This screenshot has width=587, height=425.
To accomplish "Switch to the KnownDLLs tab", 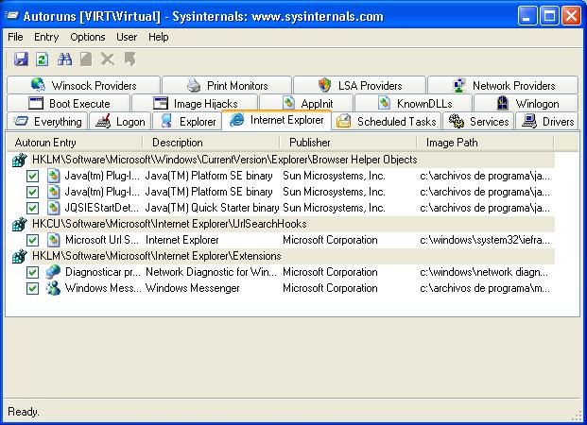I will 413,103.
